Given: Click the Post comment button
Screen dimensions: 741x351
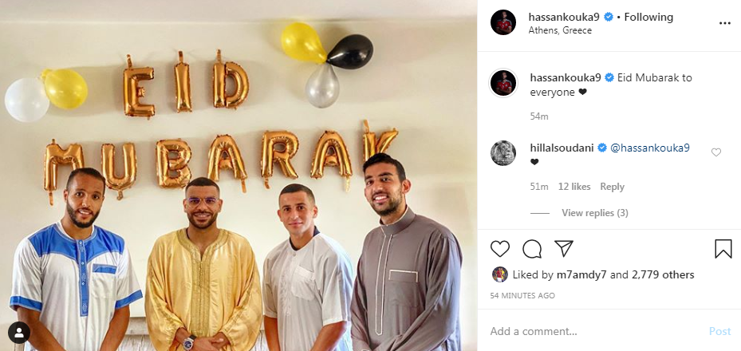Looking at the screenshot, I should pos(719,331).
